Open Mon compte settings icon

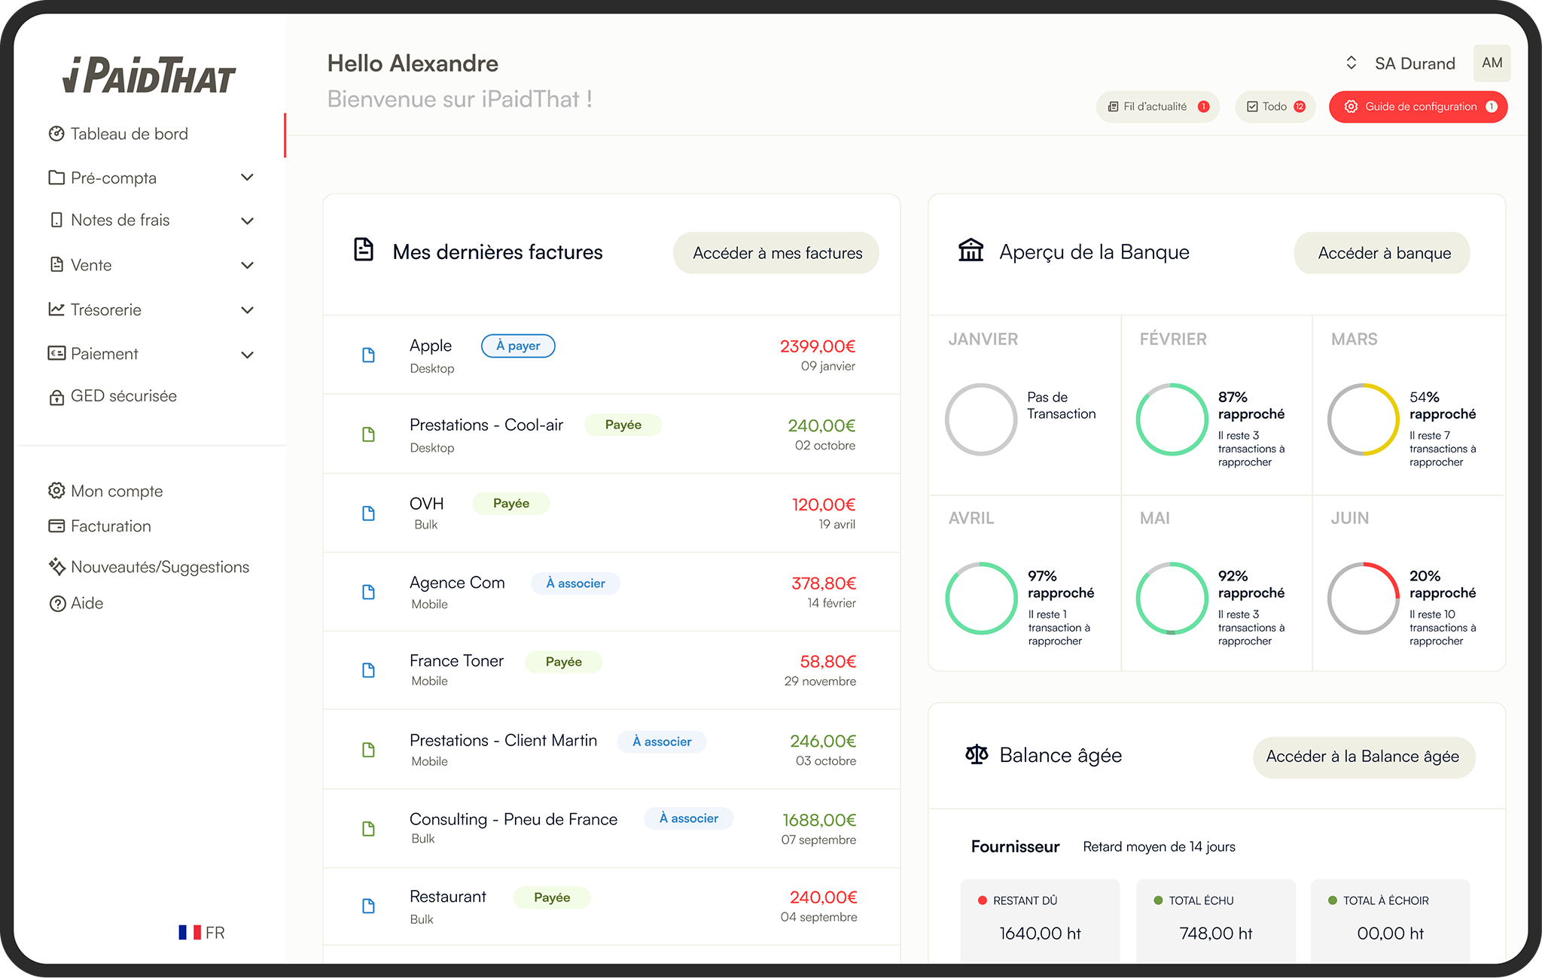click(56, 490)
